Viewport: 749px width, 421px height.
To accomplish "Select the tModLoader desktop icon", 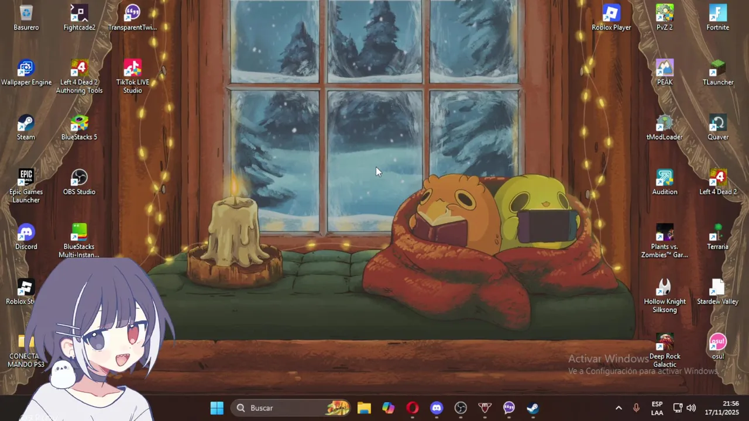I will click(x=664, y=127).
